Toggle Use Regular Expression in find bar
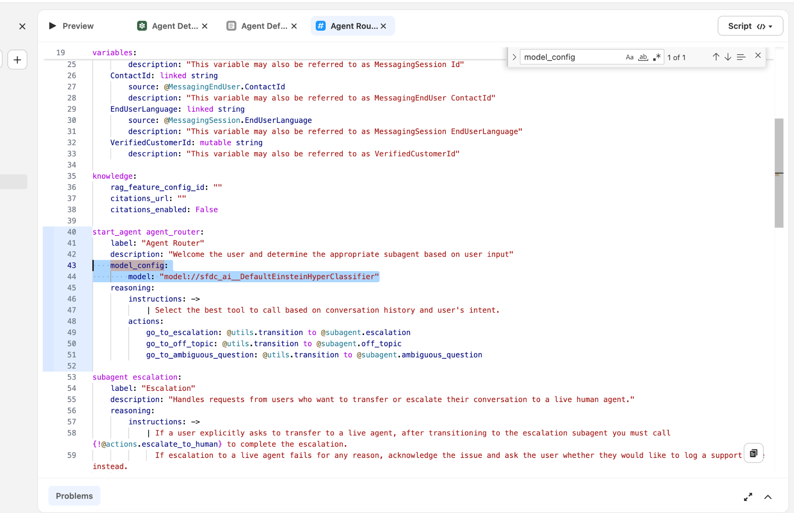This screenshot has width=794, height=513. [656, 57]
